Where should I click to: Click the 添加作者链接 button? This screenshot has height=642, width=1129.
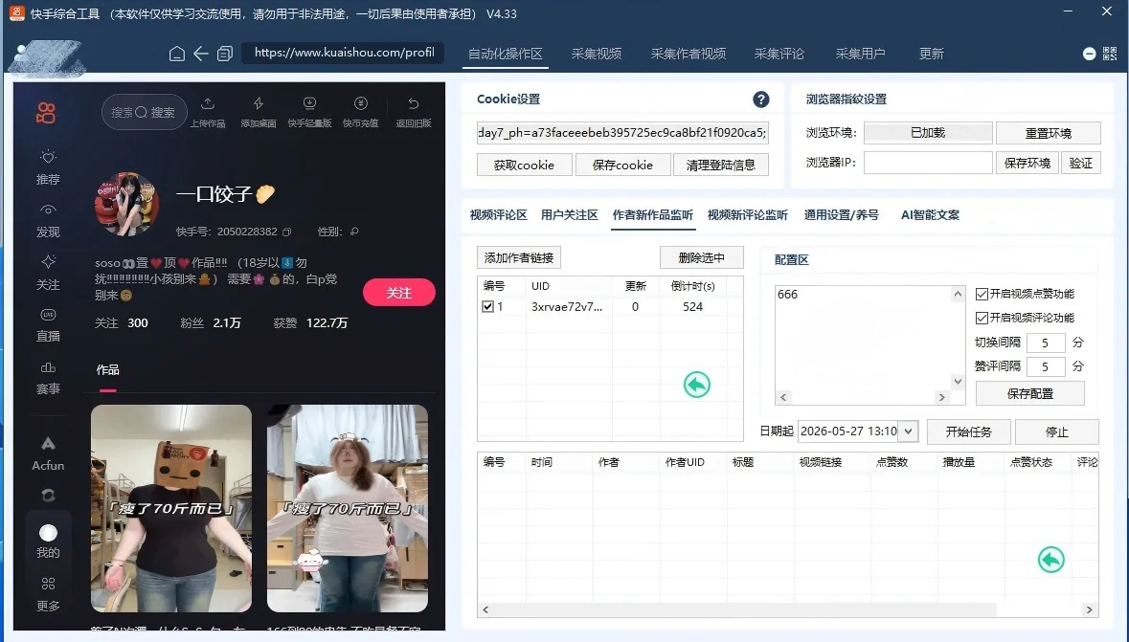[x=519, y=257]
